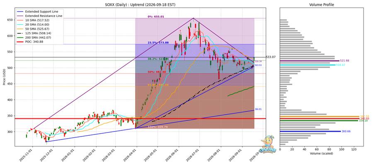Click the blue '300.66' volume profile bar
The image size is (373, 165).
[310, 131]
